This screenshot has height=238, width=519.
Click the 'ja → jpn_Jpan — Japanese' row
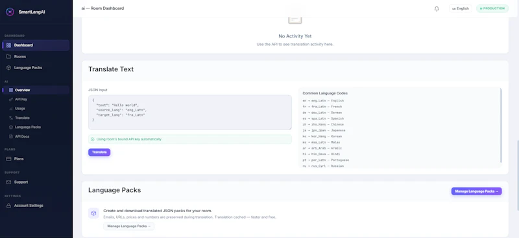point(324,131)
